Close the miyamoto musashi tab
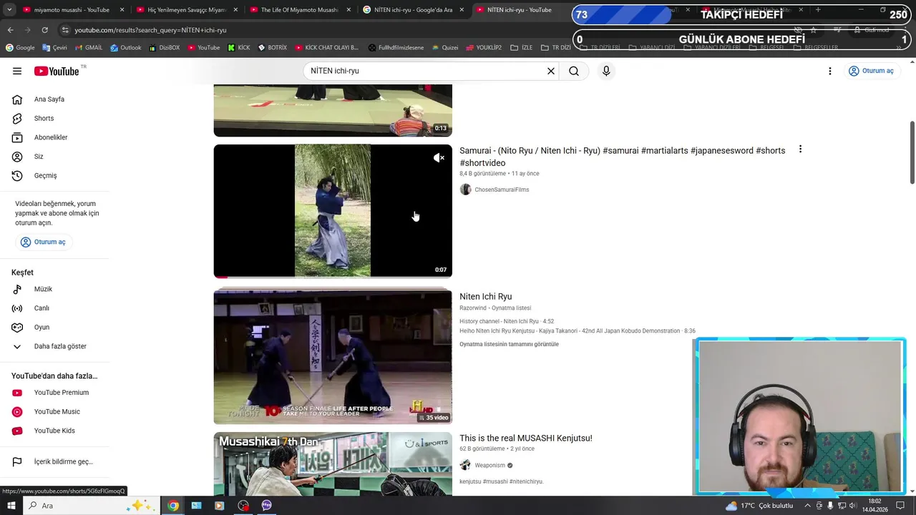This screenshot has height=515, width=916. pyautogui.click(x=122, y=10)
